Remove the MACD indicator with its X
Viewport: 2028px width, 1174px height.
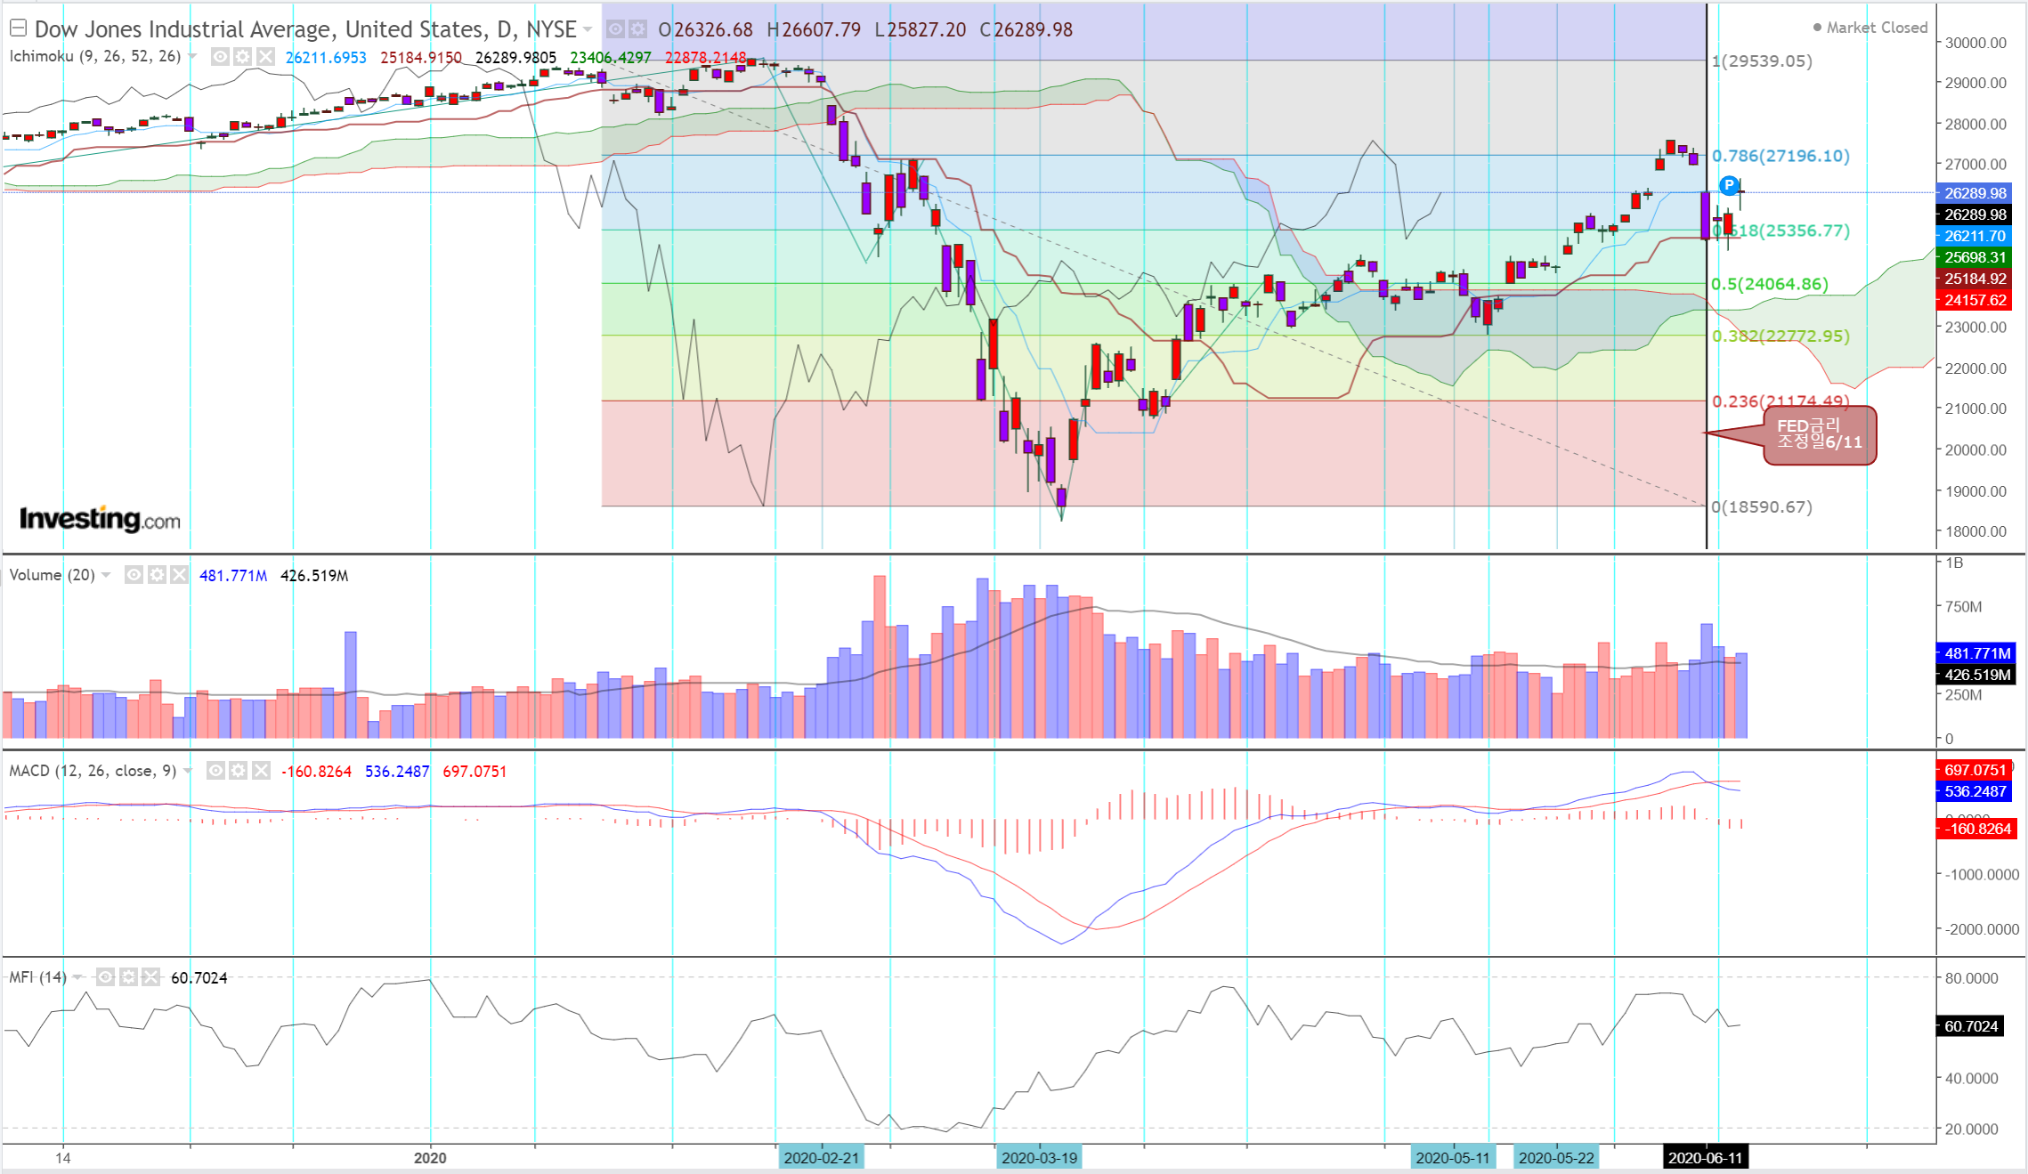261,771
